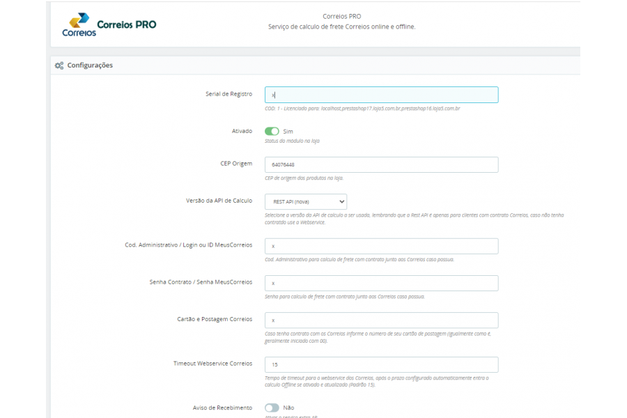Click the 'COD: 1 - Licenciado para' license text
627x418 pixels.
click(x=362, y=109)
